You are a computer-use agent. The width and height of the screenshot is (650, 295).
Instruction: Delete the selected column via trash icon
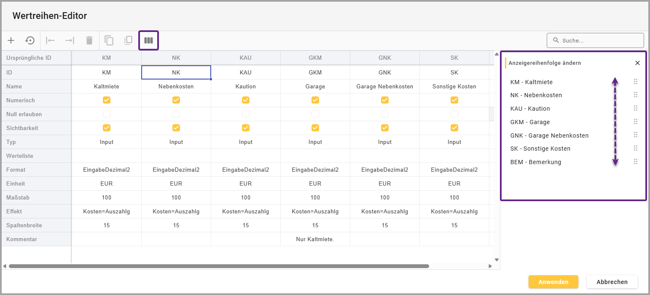89,40
